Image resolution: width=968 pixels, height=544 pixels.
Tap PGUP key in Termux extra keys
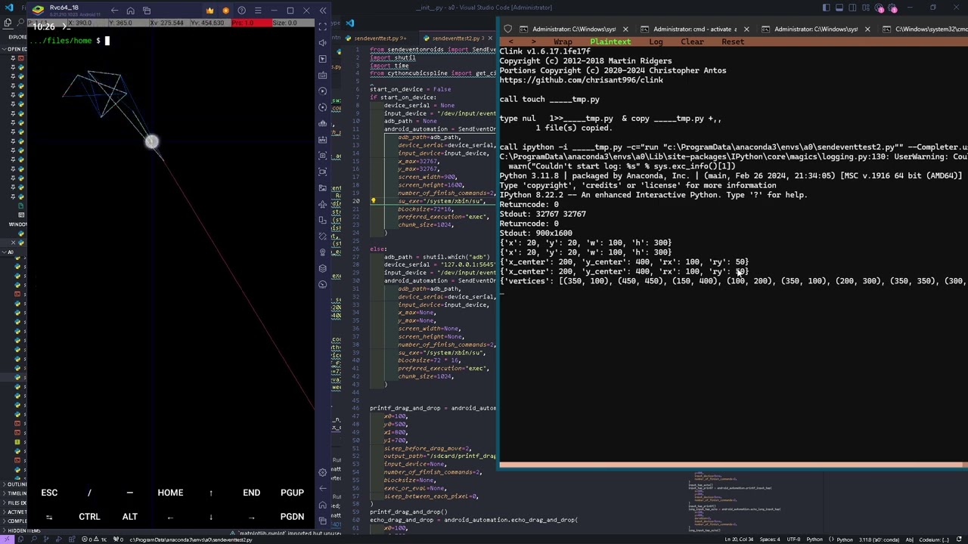(x=292, y=493)
